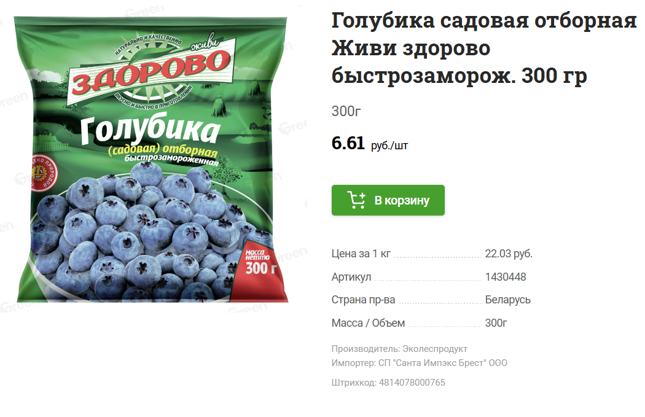Click manufacturer text Эколеспродукт
This screenshot has width=645, height=417.
434,349
